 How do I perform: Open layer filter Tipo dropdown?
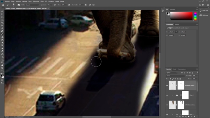tap(172, 73)
